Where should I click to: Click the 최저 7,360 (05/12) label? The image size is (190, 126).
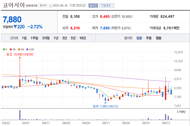(x=106, y=106)
